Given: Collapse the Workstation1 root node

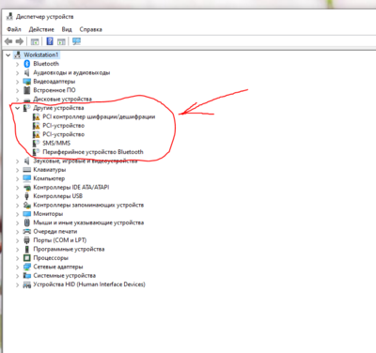Looking at the screenshot, I should 8,55.
